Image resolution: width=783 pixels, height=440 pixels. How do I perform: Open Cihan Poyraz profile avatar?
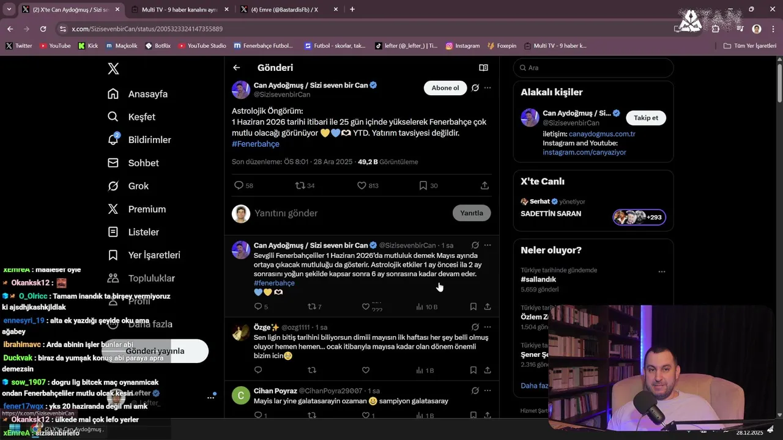[x=241, y=395]
